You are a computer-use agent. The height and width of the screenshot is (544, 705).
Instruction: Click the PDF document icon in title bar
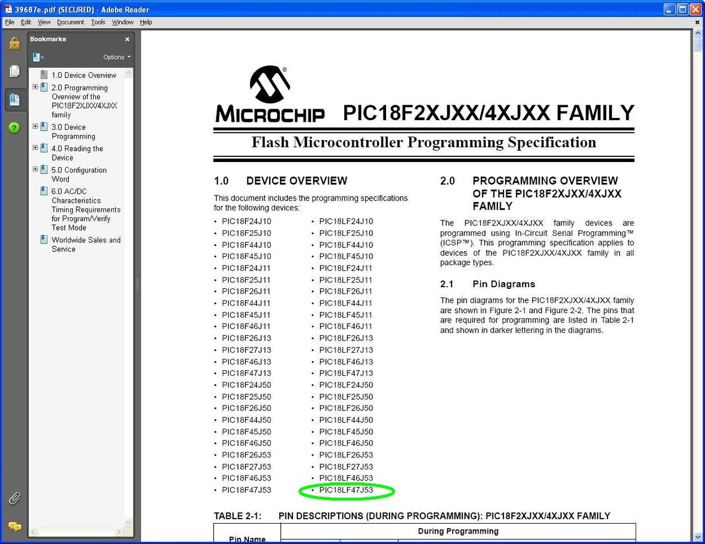click(8, 9)
